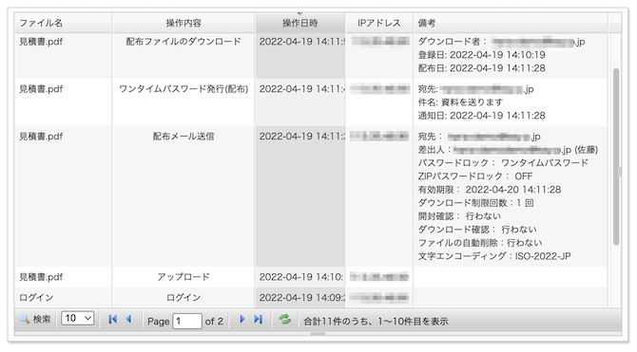Click 見積書.pdf in the アップロード row

click(x=41, y=277)
